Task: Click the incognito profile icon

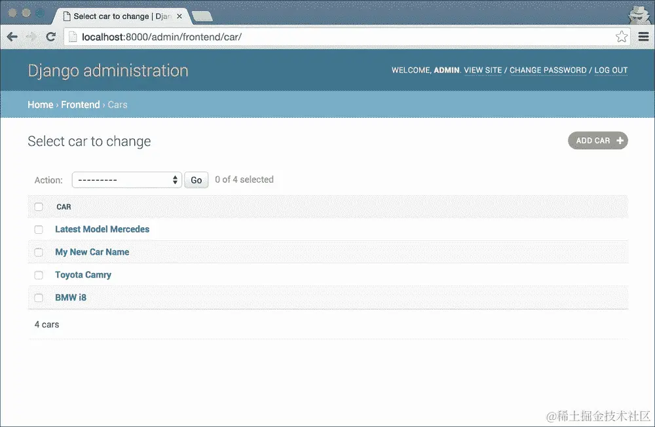Action: click(638, 15)
